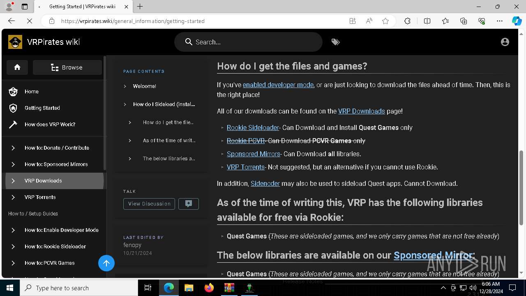Click the blue scroll-to-top arrow button
Screen dimensions: 526x296
pos(106,263)
